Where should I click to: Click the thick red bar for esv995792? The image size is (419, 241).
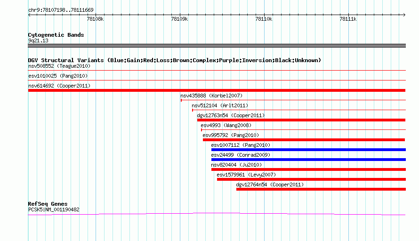click(304, 140)
